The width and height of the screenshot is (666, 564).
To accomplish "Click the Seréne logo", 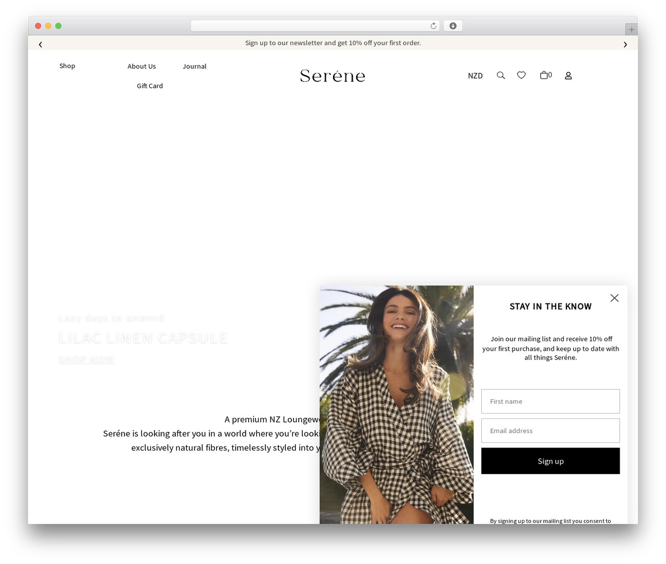I will tap(333, 76).
